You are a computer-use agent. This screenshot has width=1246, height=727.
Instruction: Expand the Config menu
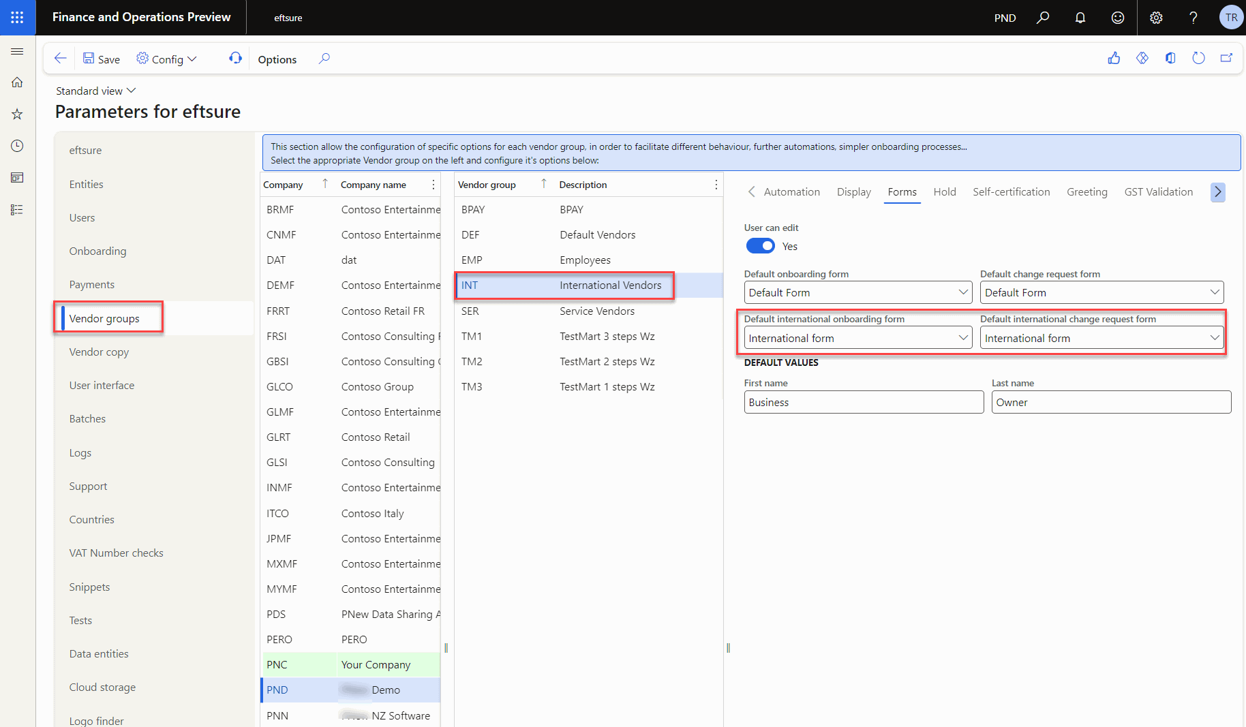click(167, 59)
